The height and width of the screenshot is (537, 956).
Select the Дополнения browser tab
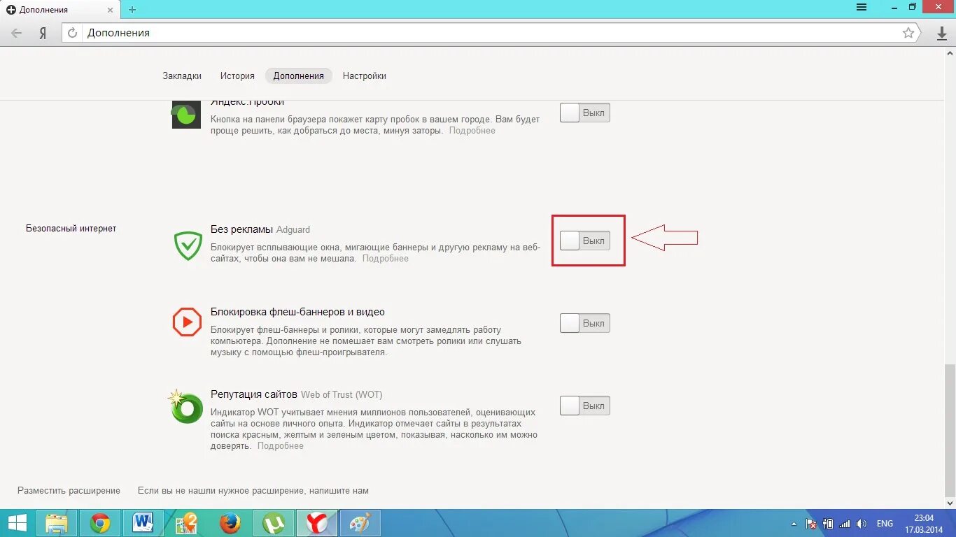[60, 10]
